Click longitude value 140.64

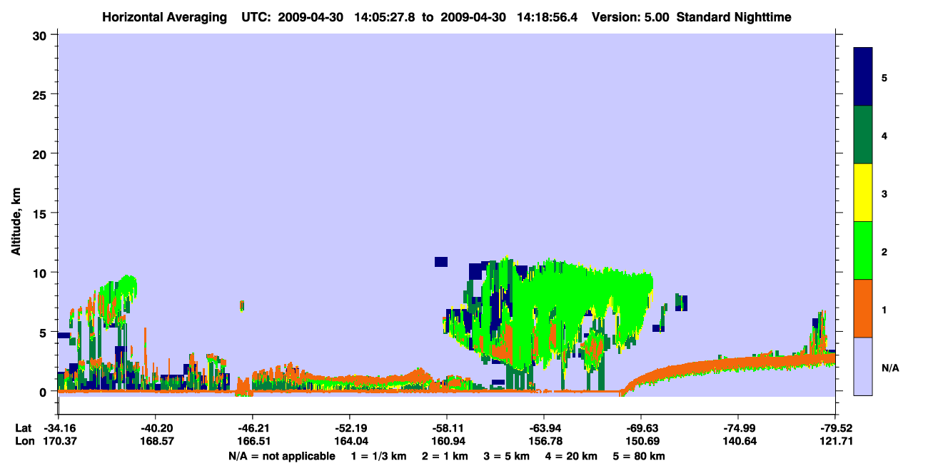738,441
